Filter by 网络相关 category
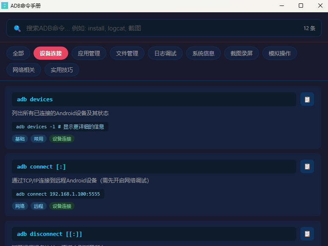Viewport: 328px width, 246px height. click(x=24, y=69)
